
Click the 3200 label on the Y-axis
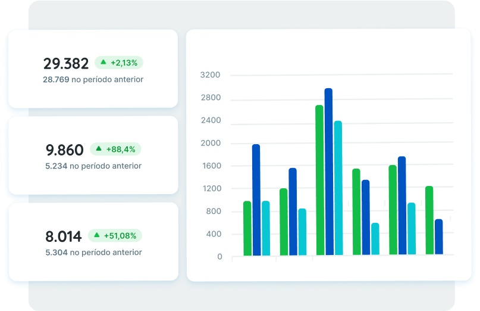[x=211, y=75]
